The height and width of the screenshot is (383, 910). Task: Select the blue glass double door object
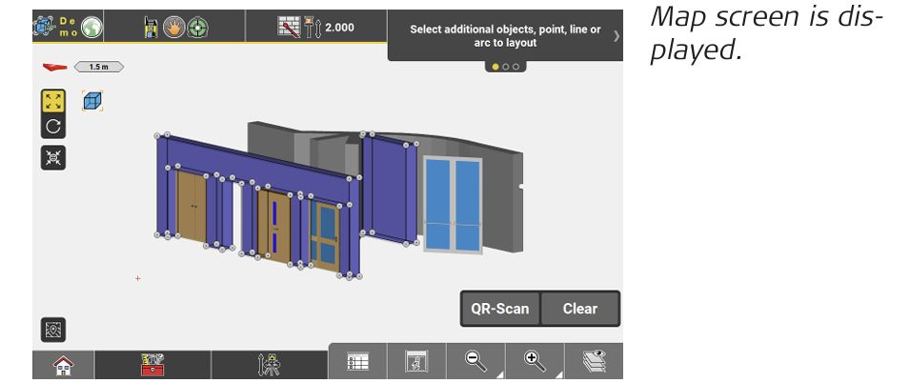pyautogui.click(x=453, y=203)
